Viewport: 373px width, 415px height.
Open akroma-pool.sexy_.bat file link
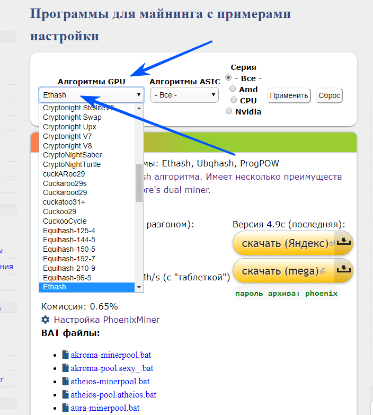pos(112,368)
